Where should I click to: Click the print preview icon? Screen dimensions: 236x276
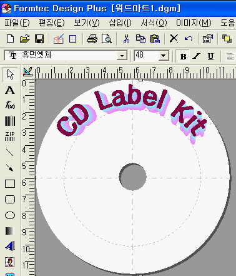[x=107, y=39]
